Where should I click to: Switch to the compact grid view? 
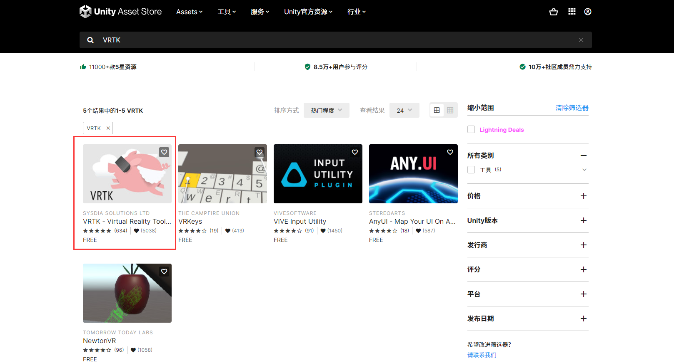[450, 110]
